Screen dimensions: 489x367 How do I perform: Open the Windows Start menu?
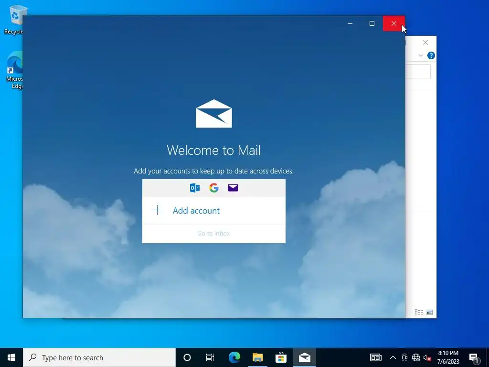pos(11,357)
